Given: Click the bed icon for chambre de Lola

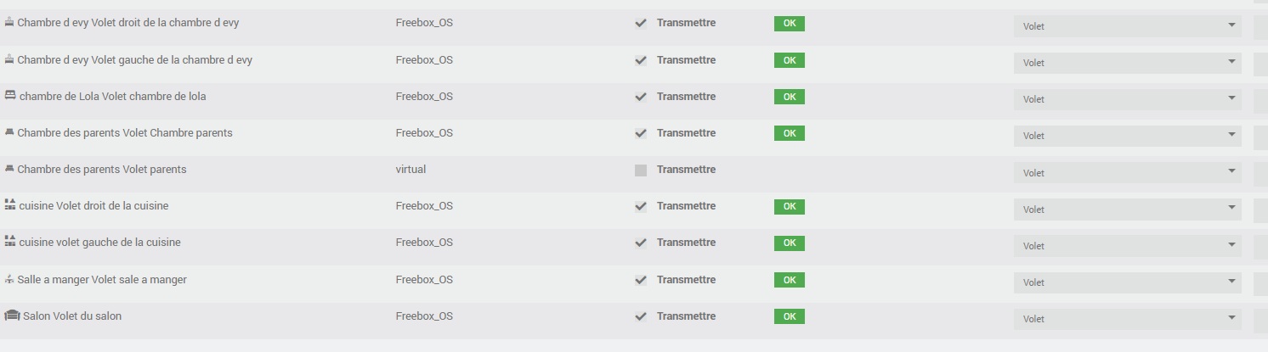Looking at the screenshot, I should 10,96.
